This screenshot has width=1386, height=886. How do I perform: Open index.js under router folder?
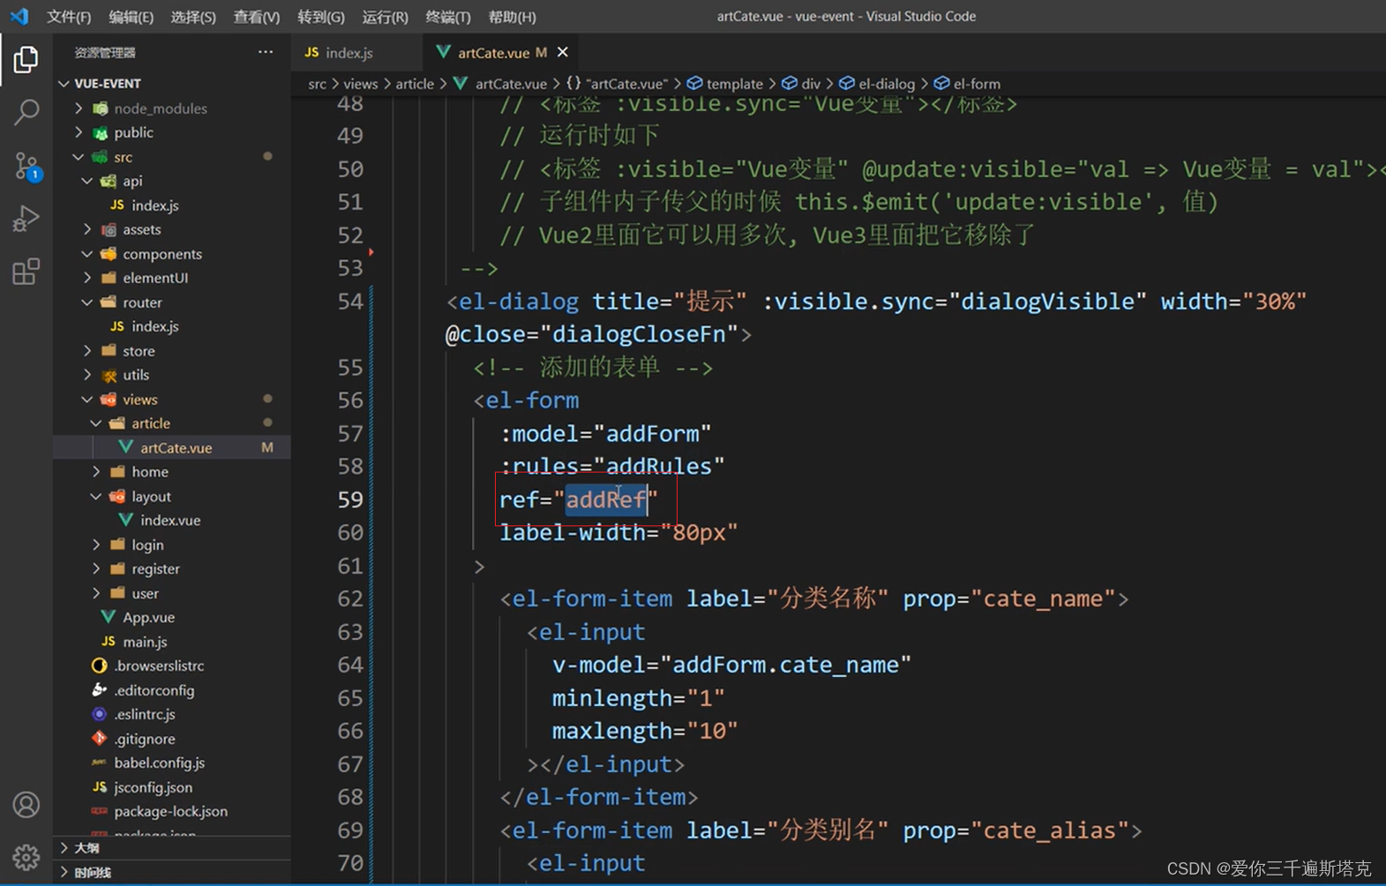pyautogui.click(x=154, y=326)
